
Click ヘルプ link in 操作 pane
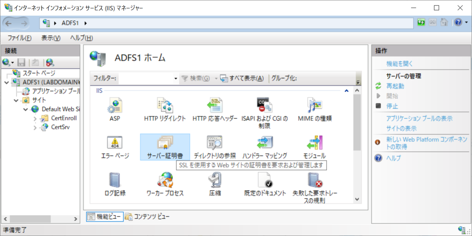393,158
